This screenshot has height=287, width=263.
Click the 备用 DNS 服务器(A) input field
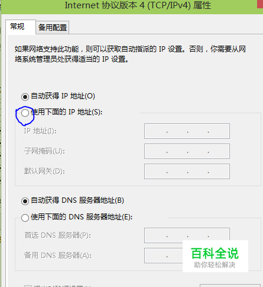tap(164, 256)
